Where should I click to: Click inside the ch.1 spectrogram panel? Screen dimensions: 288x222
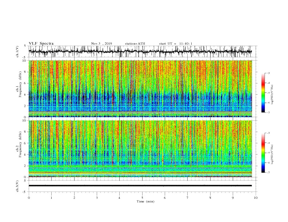coord(140,89)
